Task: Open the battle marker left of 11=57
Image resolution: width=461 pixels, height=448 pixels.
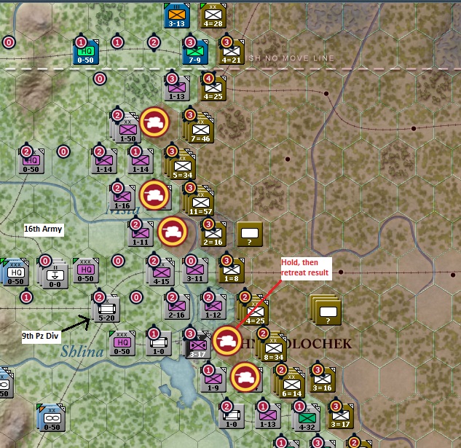Action: 154,195
